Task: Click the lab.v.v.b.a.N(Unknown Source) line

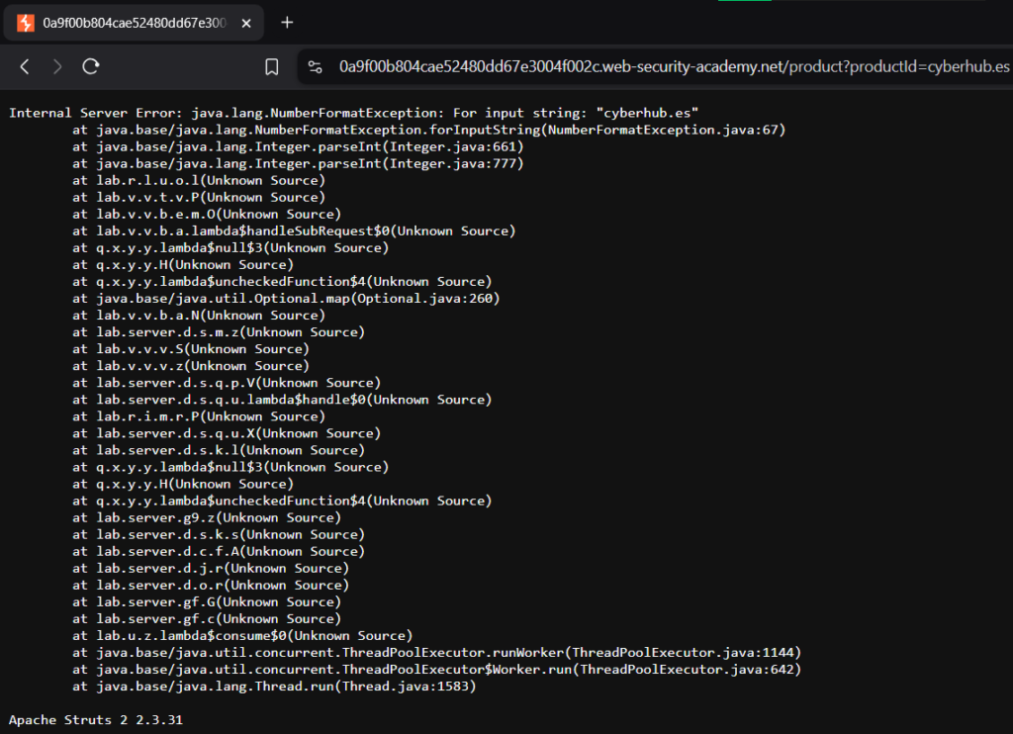Action: (x=199, y=316)
